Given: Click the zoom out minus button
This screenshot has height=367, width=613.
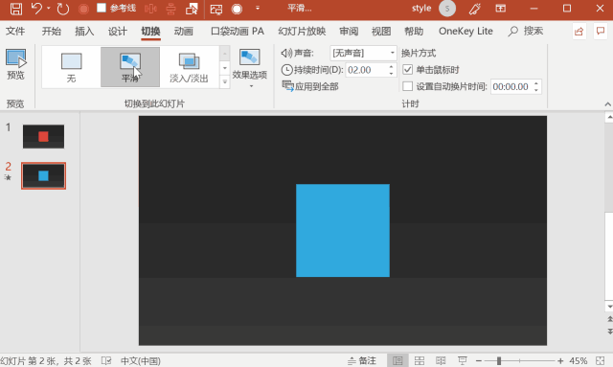Looking at the screenshot, I should (x=479, y=360).
